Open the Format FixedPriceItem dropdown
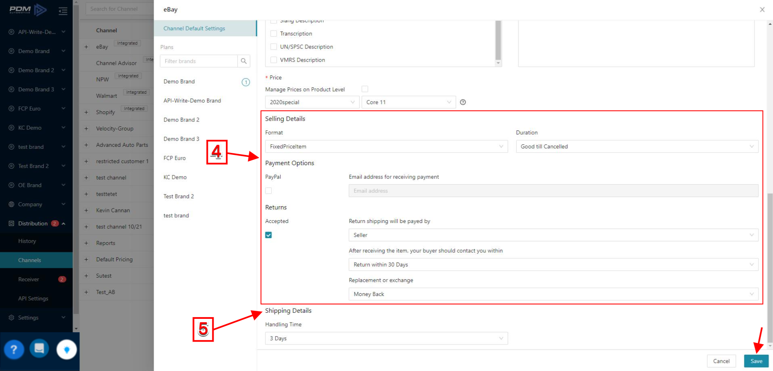773x371 pixels. (386, 146)
